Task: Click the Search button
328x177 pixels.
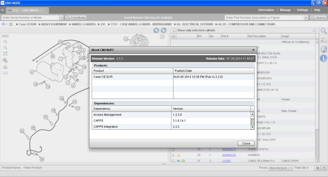Action: [318, 18]
